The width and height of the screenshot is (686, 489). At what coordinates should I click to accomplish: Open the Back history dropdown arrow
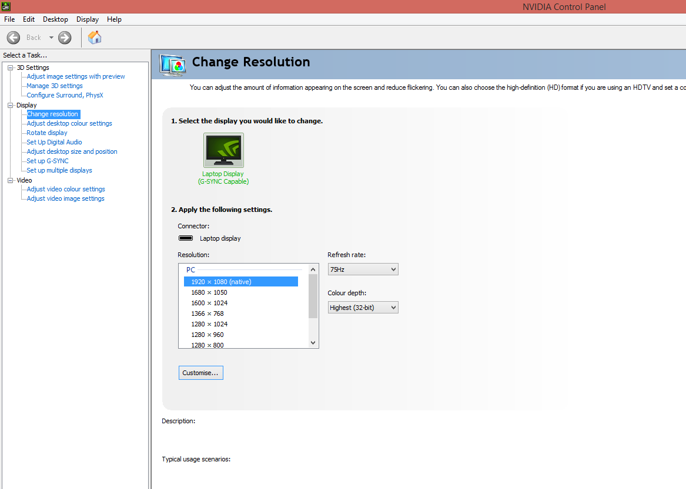click(x=51, y=38)
